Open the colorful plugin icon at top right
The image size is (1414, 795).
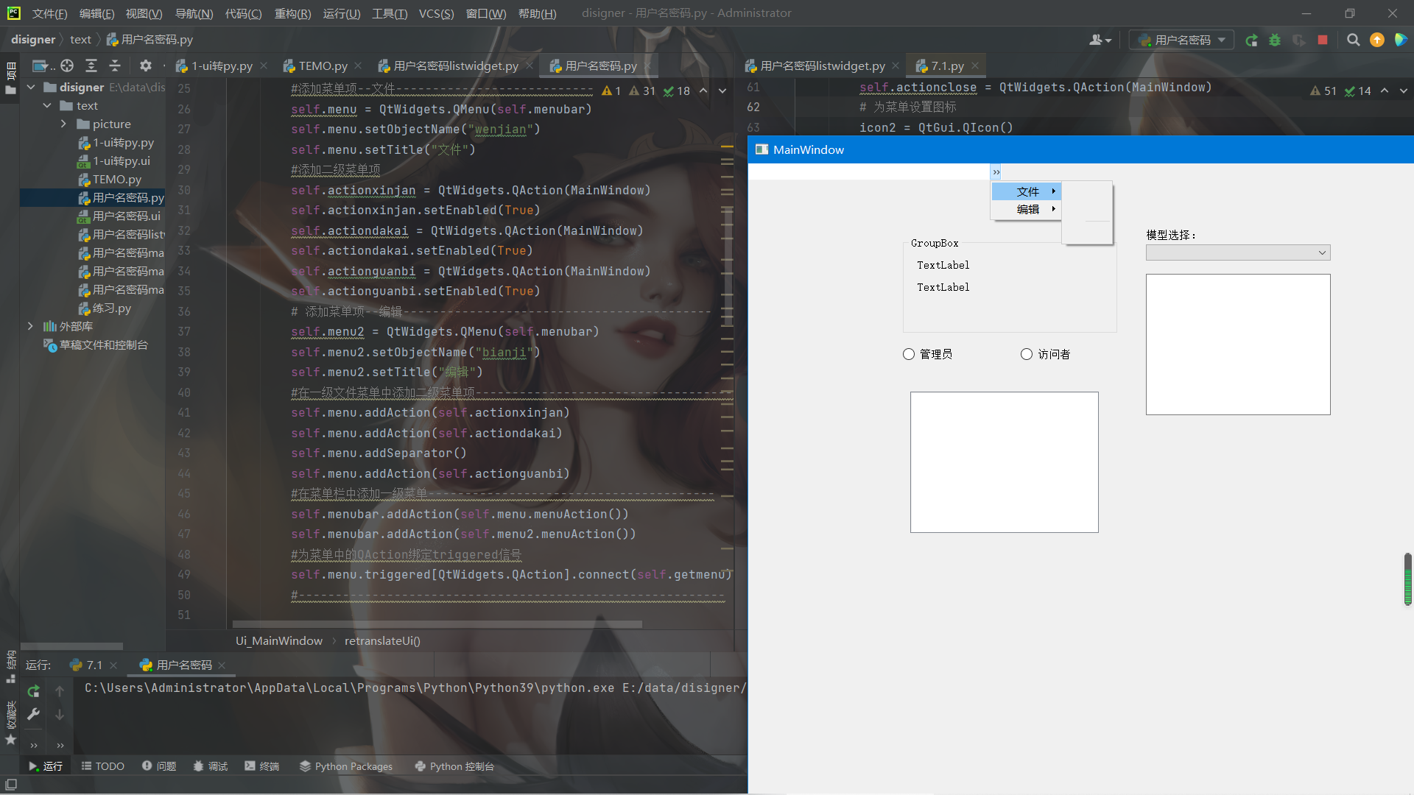pos(1401,40)
